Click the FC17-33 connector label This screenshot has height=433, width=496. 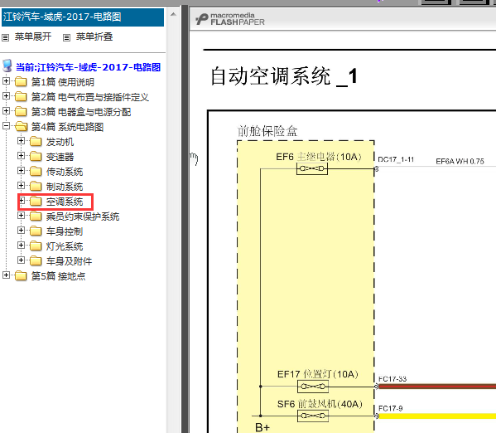point(392,379)
